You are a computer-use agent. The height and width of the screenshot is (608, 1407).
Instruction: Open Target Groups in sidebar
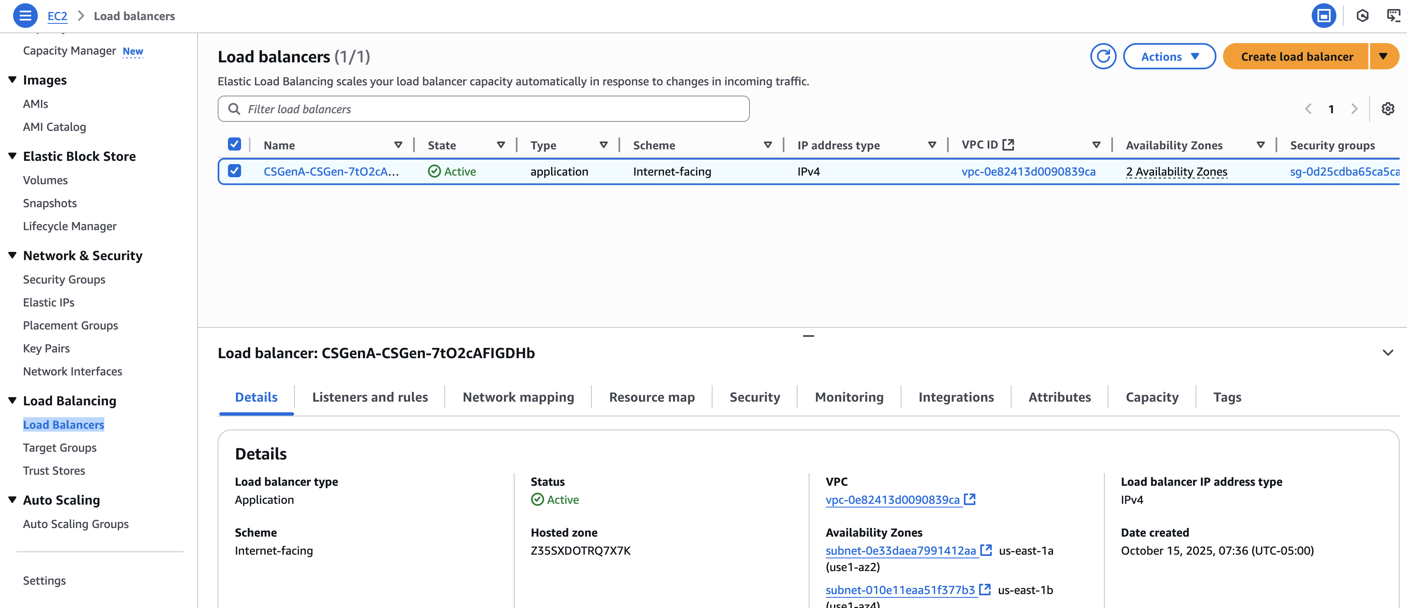[x=60, y=448]
